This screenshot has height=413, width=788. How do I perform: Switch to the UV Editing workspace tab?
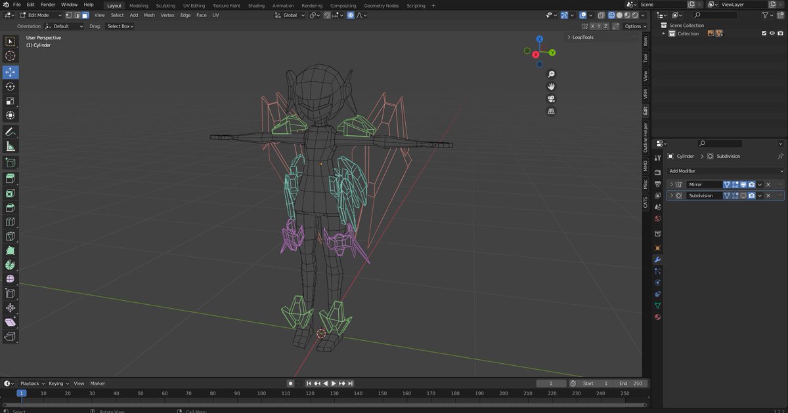(194, 5)
